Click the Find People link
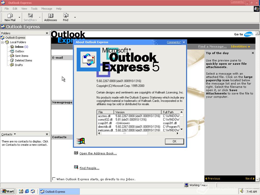The height and width of the screenshot is (195, 260). [x=89, y=168]
